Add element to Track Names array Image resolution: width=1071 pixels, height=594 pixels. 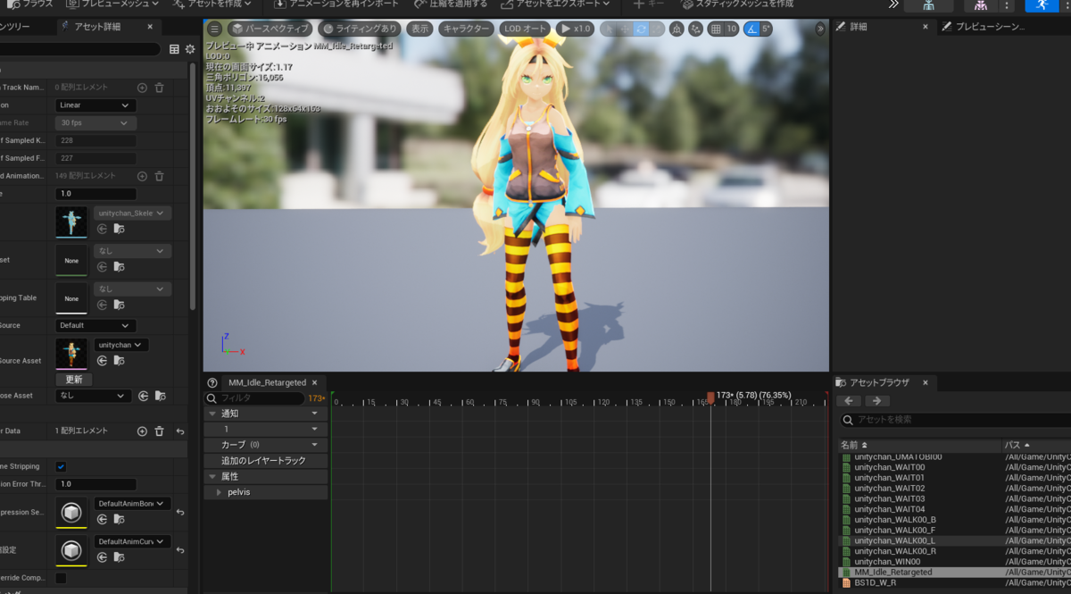(142, 88)
